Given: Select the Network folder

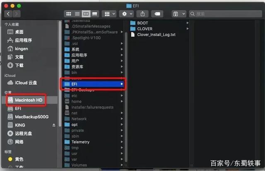Looking at the screenshot, I should [79, 119].
